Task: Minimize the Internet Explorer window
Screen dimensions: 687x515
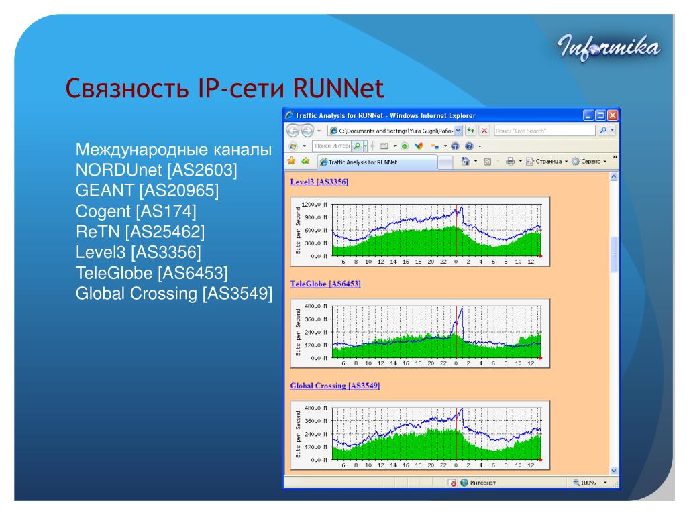Action: (x=588, y=115)
